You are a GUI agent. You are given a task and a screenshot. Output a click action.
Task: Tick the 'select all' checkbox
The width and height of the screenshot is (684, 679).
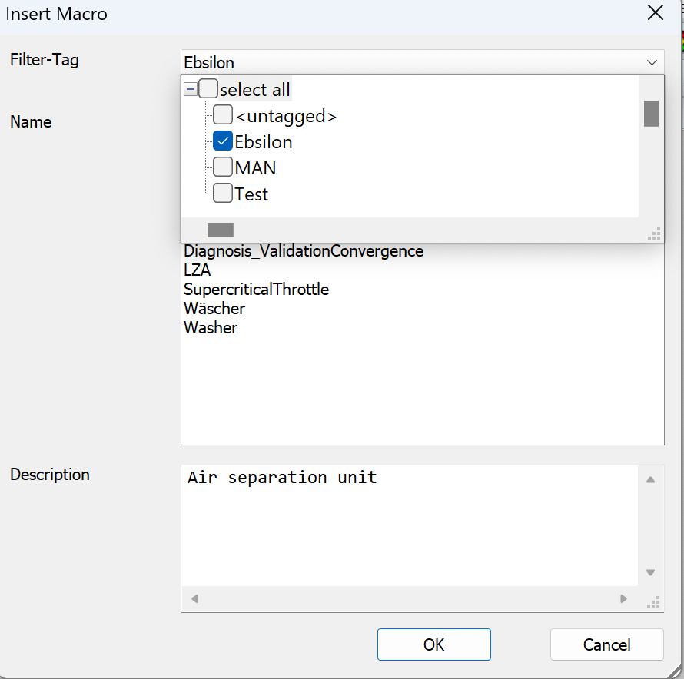208,88
